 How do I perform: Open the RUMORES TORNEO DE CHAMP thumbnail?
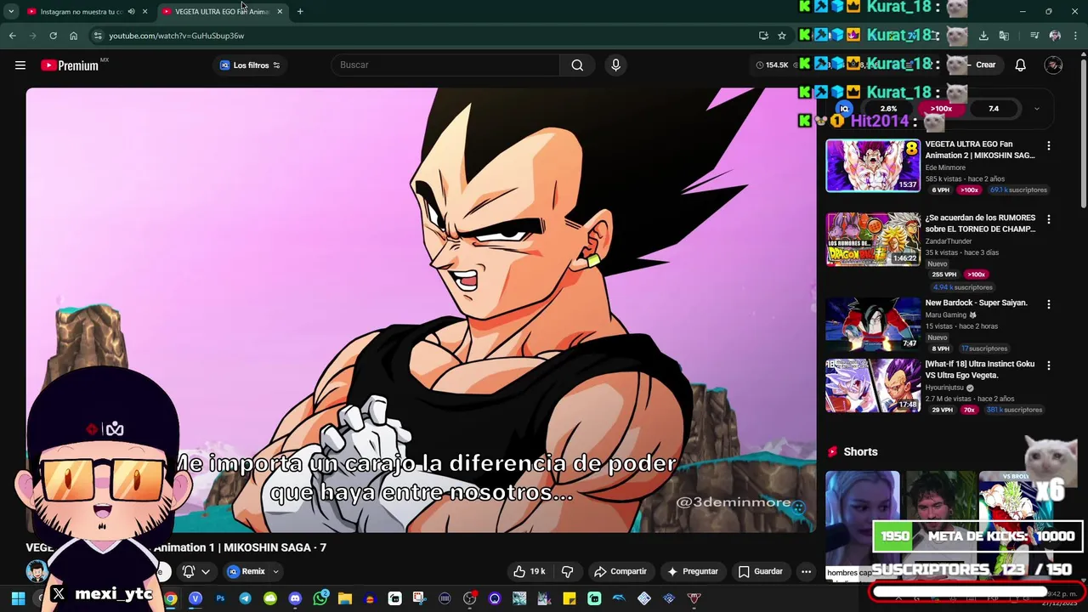pos(873,239)
